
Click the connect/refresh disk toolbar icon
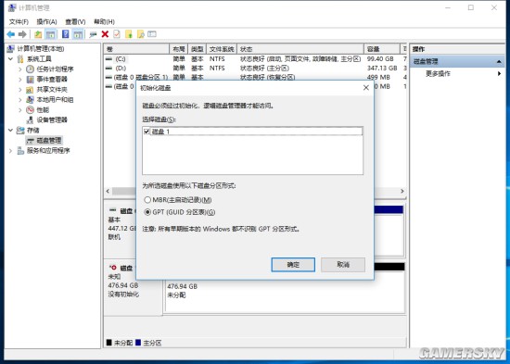[x=93, y=34]
